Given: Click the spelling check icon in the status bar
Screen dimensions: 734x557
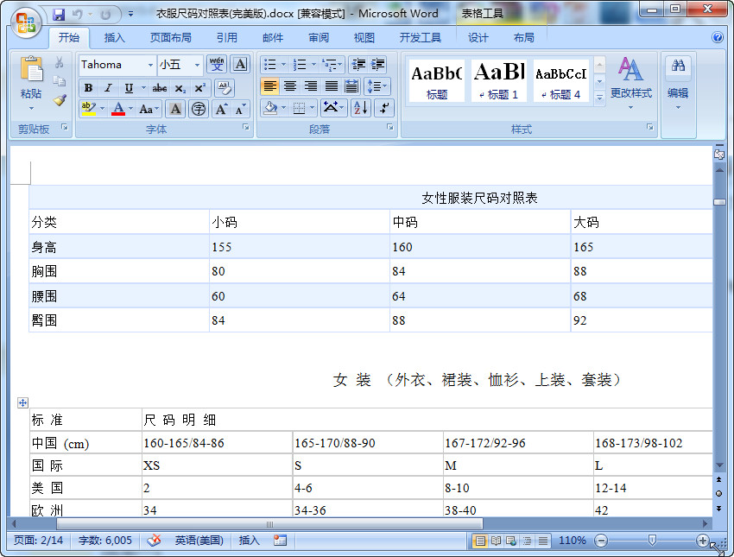Looking at the screenshot, I should click(x=154, y=541).
